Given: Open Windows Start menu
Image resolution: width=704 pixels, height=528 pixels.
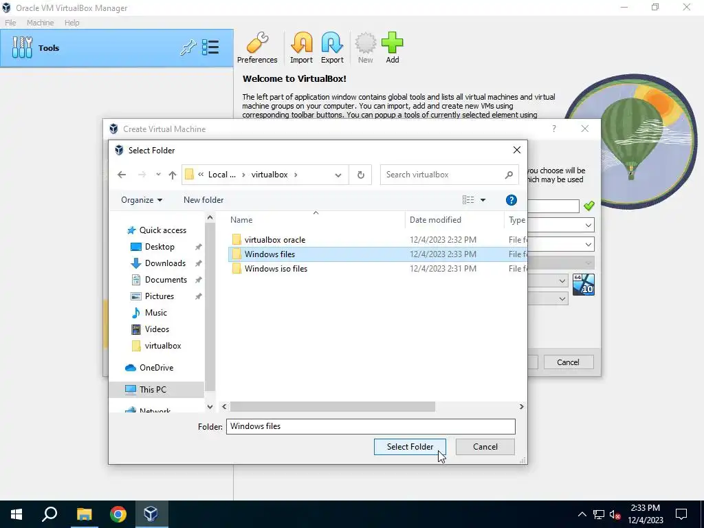Looking at the screenshot, I should [16, 514].
